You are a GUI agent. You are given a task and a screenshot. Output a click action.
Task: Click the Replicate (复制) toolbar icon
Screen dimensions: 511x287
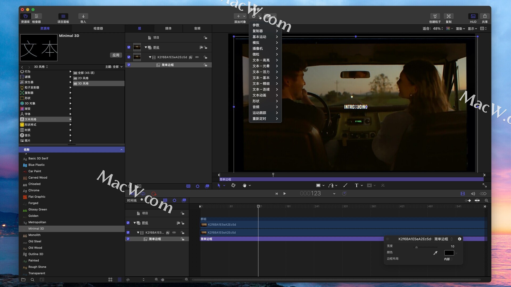coord(448,16)
